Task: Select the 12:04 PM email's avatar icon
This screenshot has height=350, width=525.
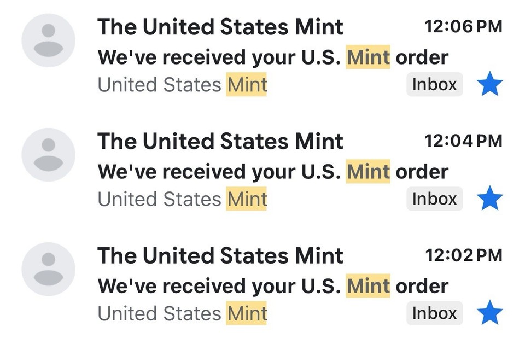Action: (x=48, y=155)
